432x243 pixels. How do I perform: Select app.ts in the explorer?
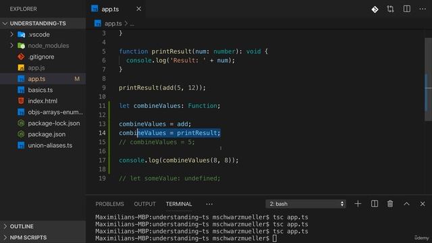pos(36,79)
